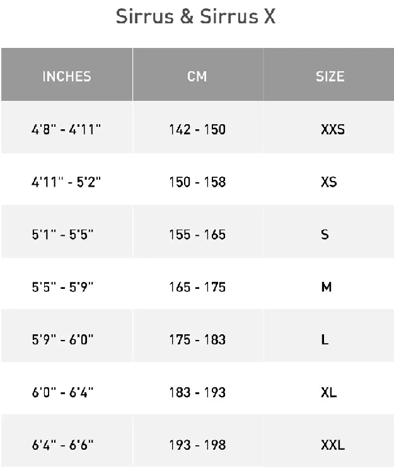Select the 5'5" - 5'9" height cell
The width and height of the screenshot is (394, 468).
click(x=67, y=284)
